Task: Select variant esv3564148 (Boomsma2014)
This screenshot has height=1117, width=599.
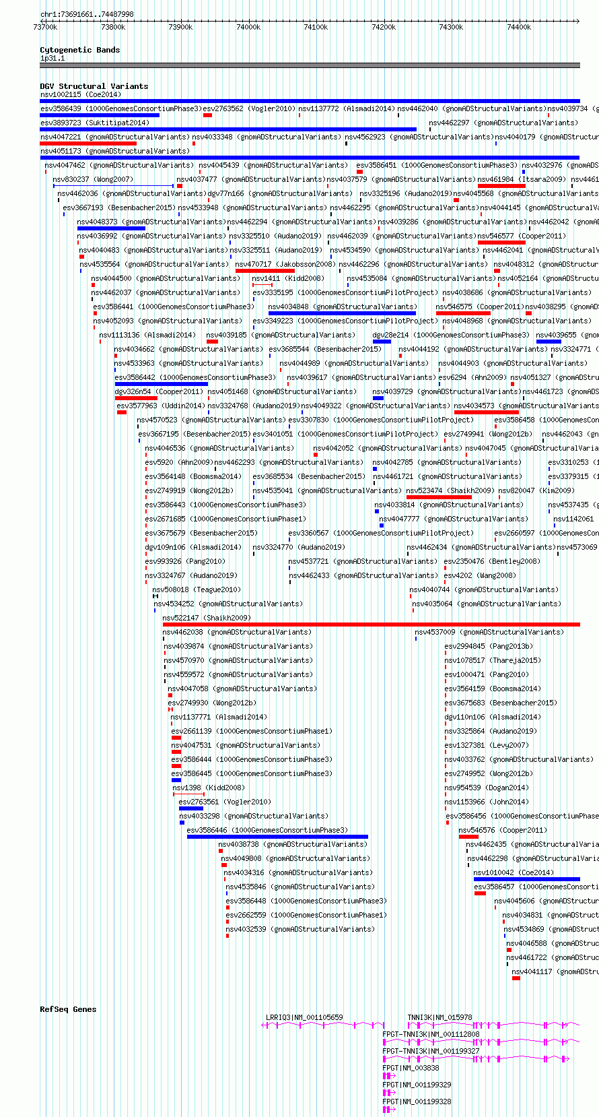Action: coord(193,476)
